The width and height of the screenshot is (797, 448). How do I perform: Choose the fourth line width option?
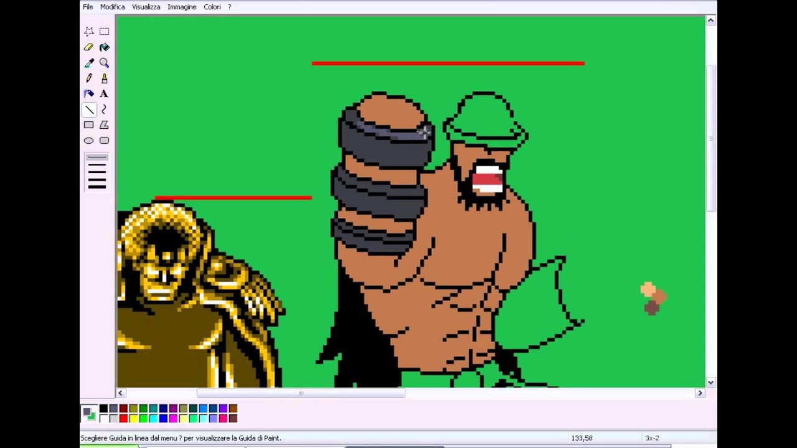click(x=97, y=179)
